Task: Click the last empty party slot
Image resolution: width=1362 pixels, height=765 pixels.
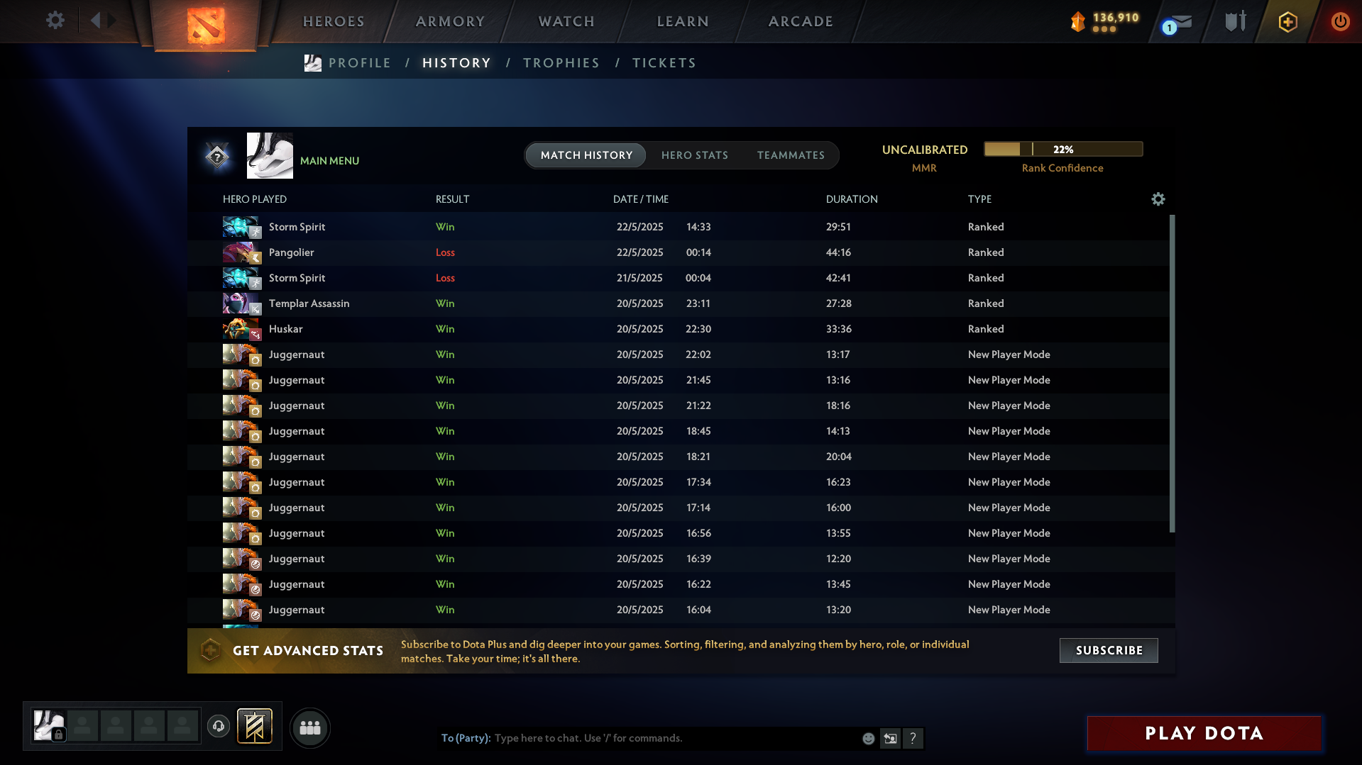Action: pos(182,726)
